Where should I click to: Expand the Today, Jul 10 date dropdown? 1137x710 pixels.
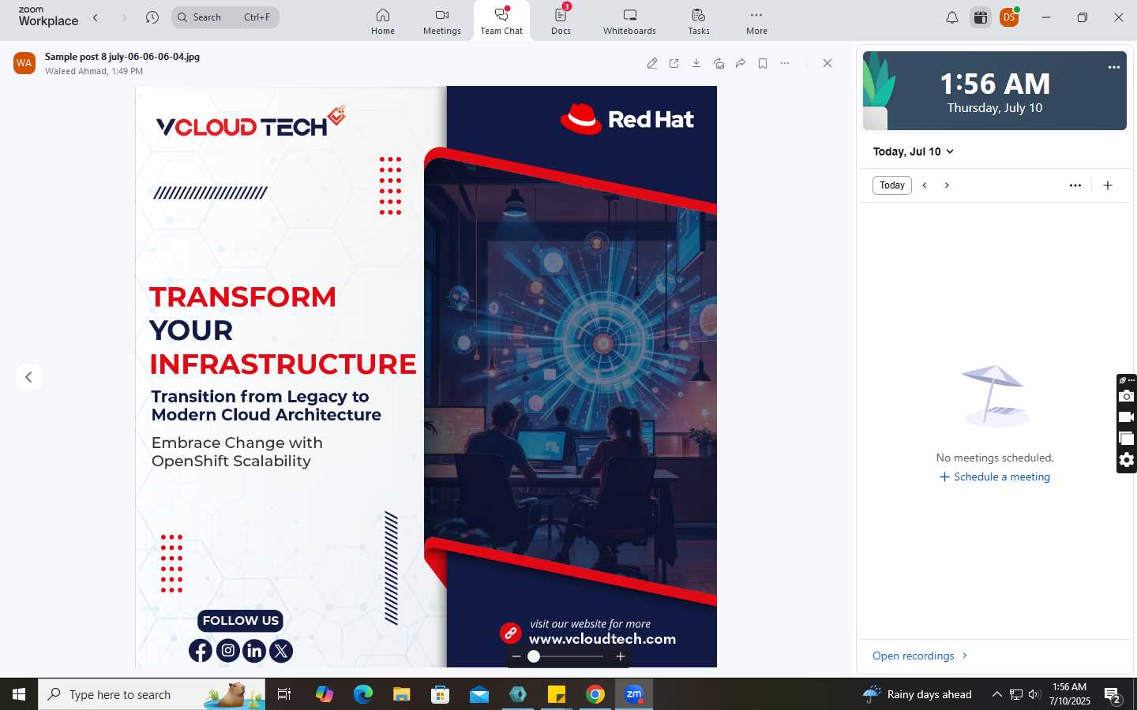pyautogui.click(x=914, y=151)
